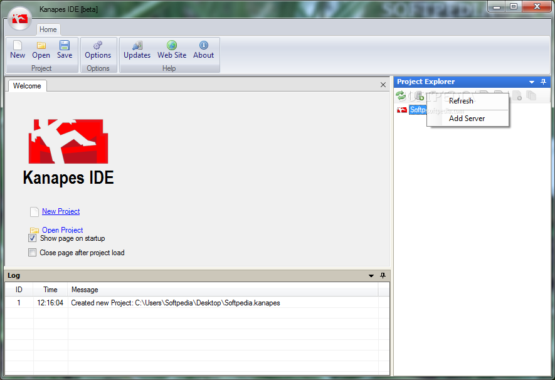
Task: Pin the Log panel
Action: tap(383, 275)
